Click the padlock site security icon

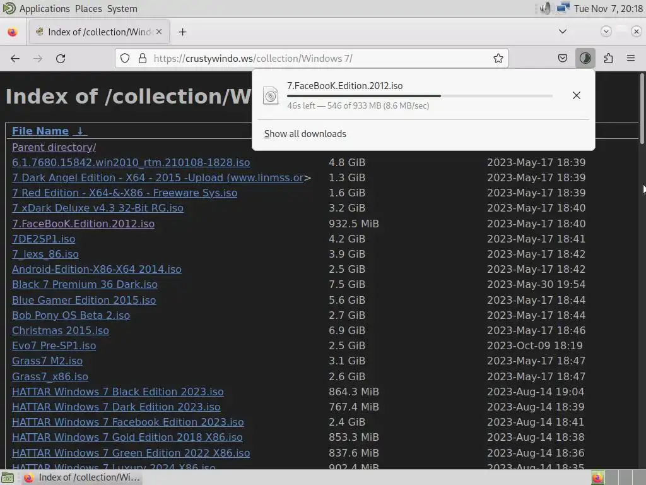[143, 59]
